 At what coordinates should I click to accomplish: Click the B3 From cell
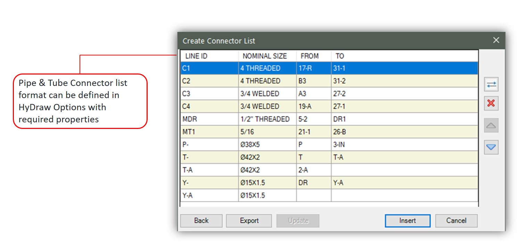pos(314,81)
